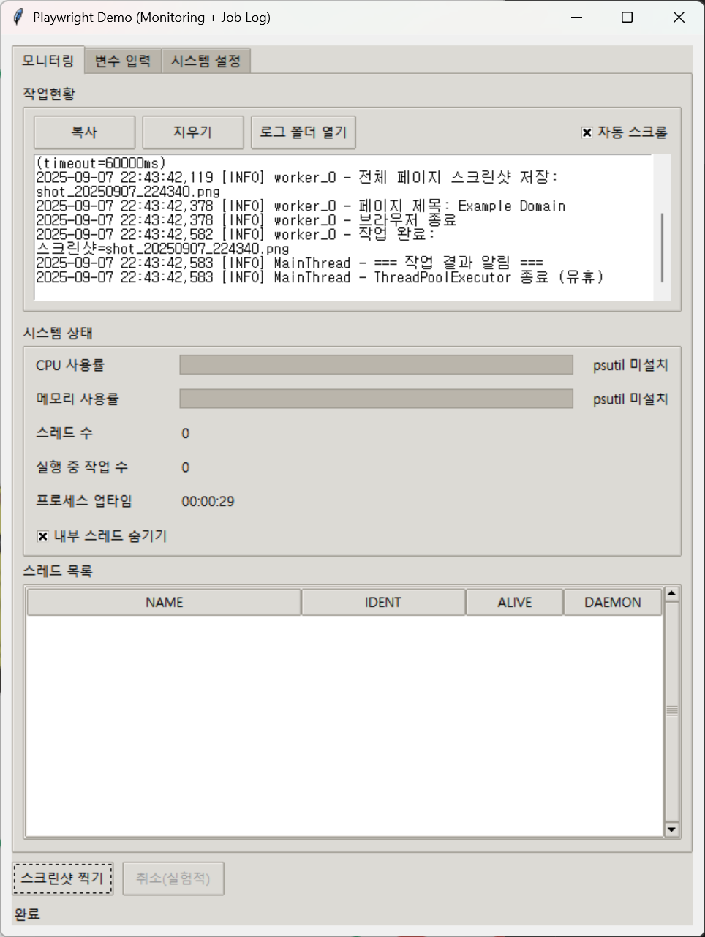Click thread list scrollbar down arrow
The height and width of the screenshot is (937, 705).
pos(671,829)
